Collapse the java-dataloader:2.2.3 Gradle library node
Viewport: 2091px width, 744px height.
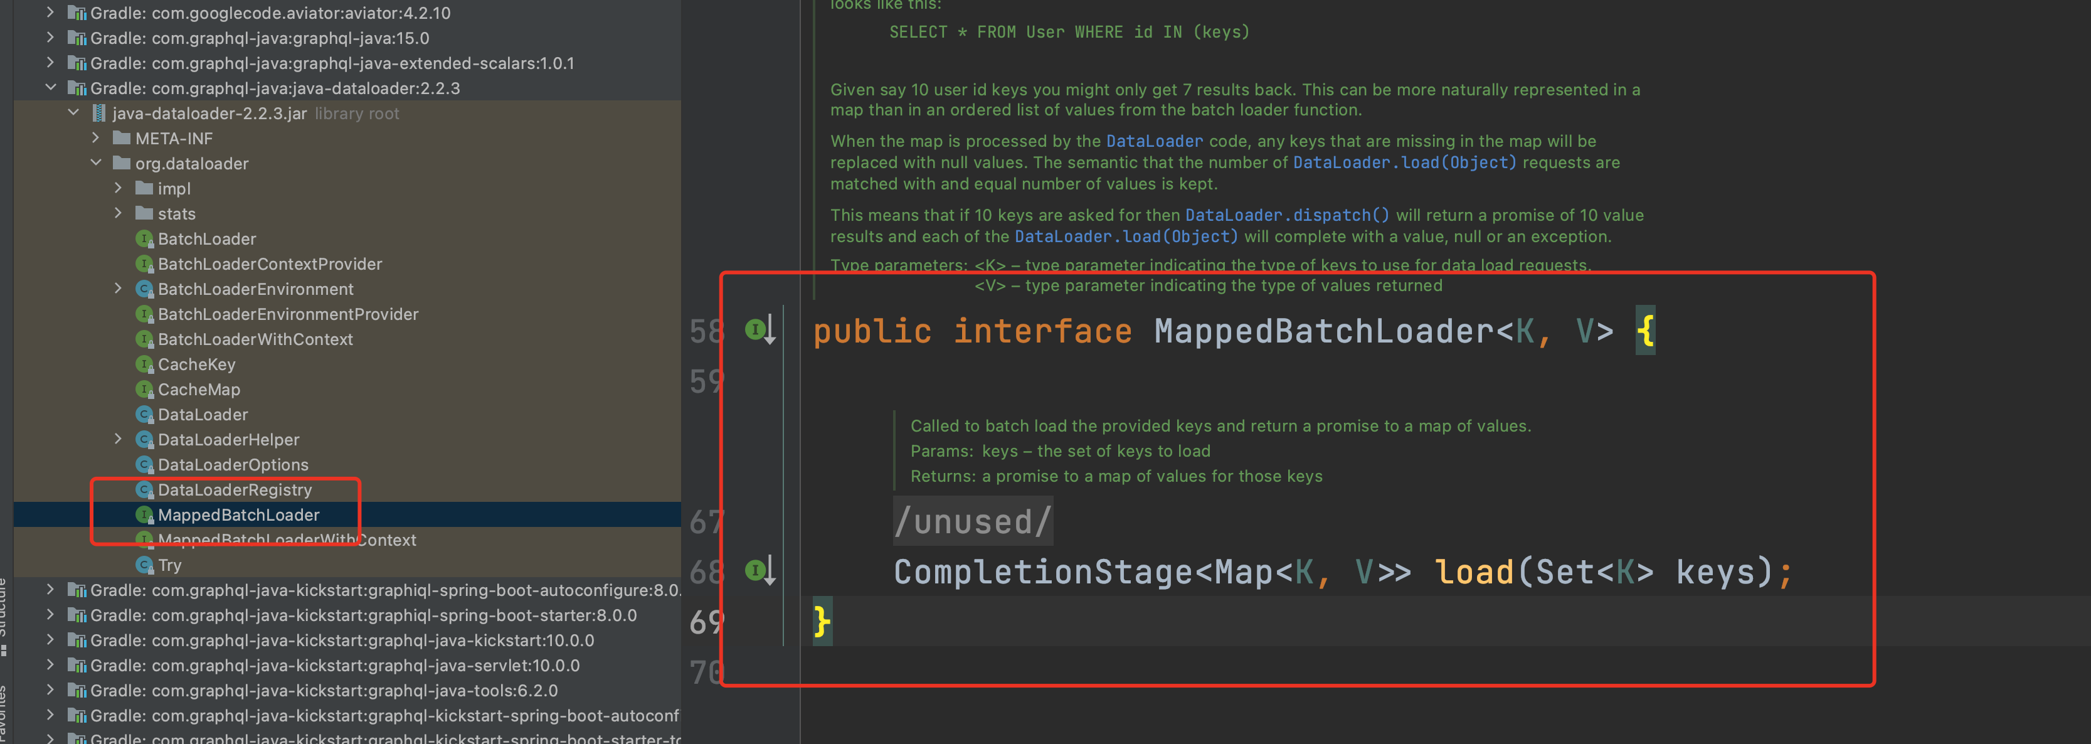50,87
